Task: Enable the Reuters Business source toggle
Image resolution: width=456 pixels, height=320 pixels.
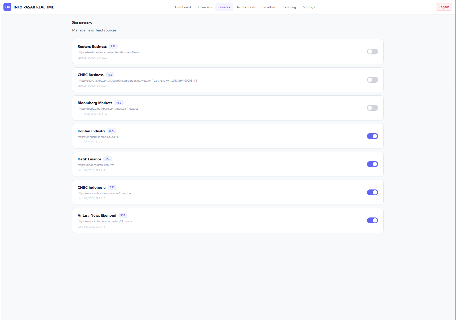Action: (x=372, y=52)
